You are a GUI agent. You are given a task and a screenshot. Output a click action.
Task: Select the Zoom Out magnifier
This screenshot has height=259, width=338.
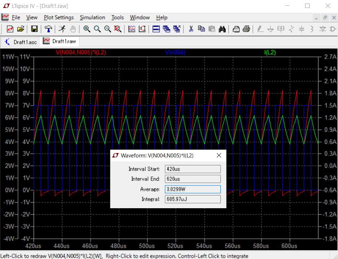tap(107, 29)
